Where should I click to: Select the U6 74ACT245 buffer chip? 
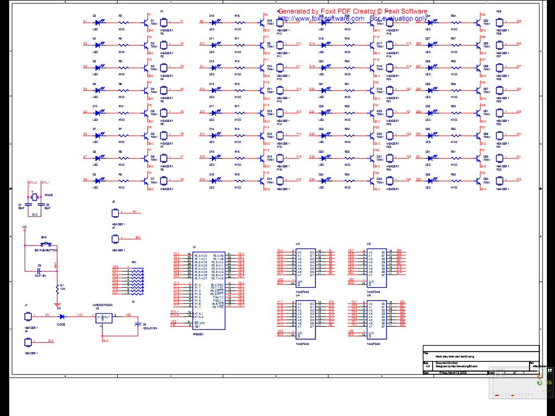377,320
